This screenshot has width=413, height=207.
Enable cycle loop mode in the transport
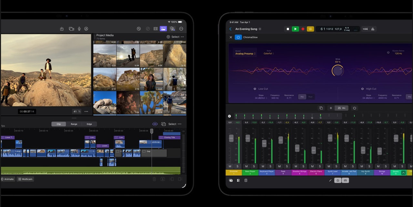[x=310, y=29]
